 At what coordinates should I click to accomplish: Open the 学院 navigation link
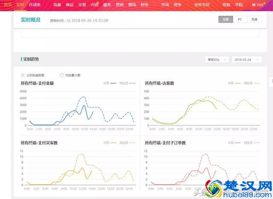(239, 5)
